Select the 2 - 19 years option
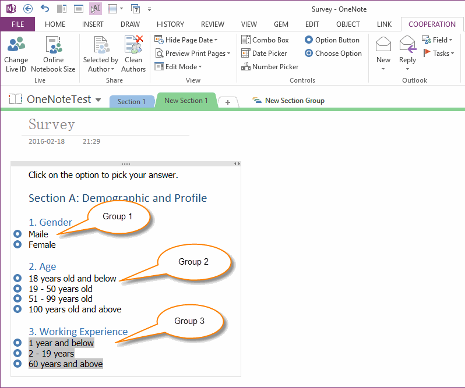The width and height of the screenshot is (465, 388). (x=17, y=354)
